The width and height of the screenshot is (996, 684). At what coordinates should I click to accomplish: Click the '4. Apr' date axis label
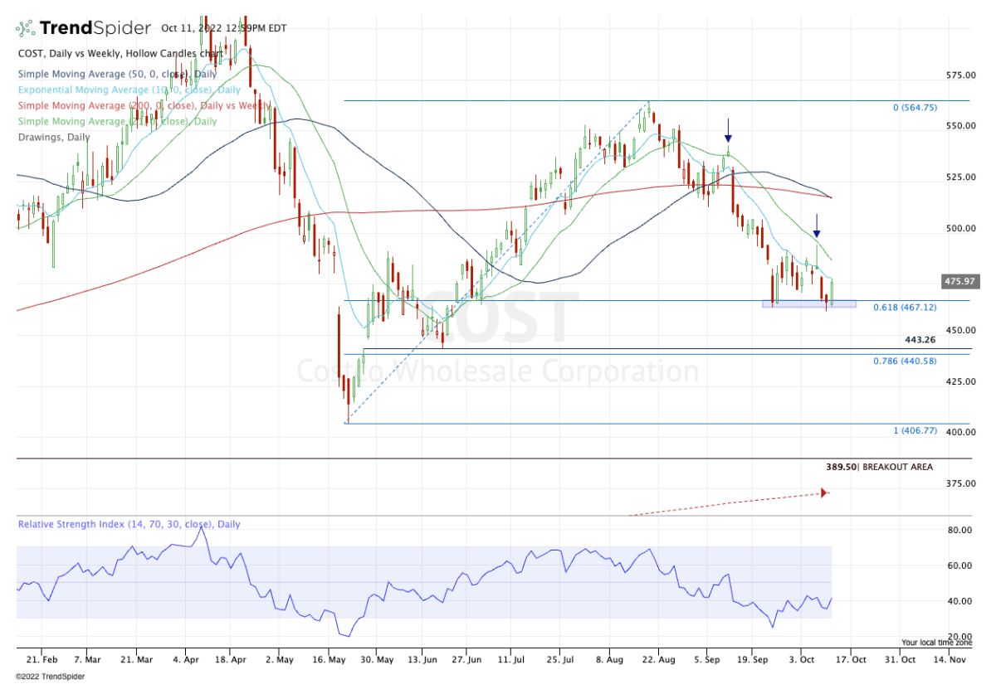(x=185, y=659)
